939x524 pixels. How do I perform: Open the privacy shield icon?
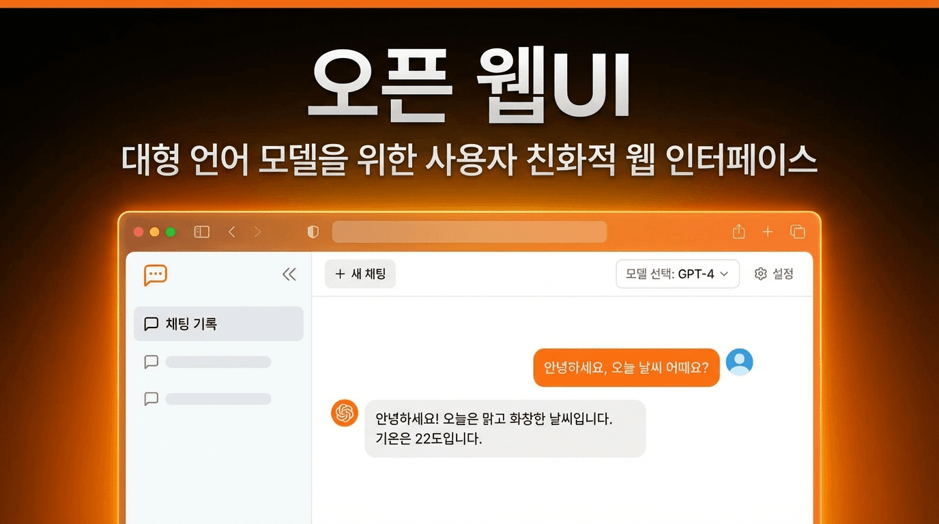click(313, 232)
